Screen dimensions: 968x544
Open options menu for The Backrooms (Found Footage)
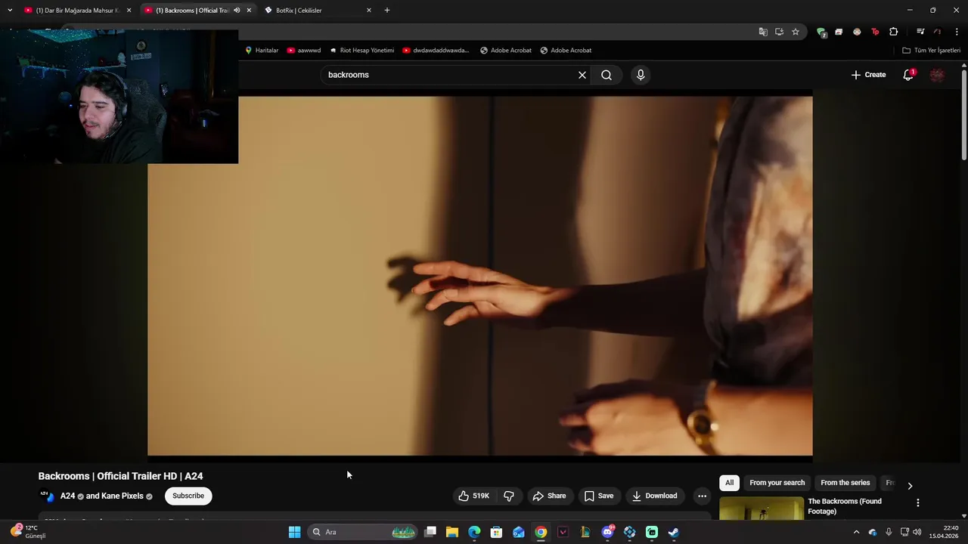(918, 502)
